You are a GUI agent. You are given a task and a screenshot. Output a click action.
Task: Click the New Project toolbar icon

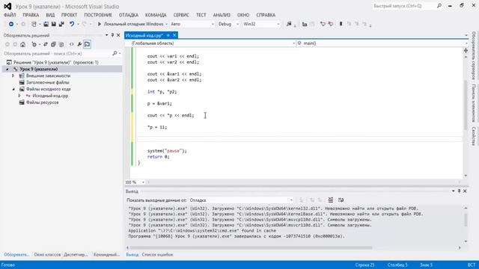(x=34, y=24)
